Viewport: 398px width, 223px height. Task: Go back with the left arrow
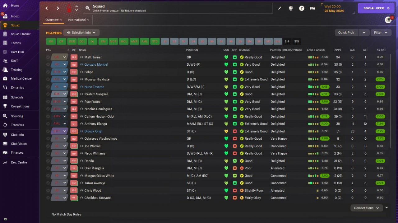47,8
